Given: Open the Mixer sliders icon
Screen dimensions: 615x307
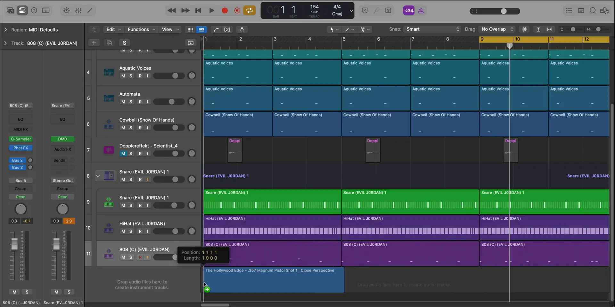Looking at the screenshot, I should (78, 11).
